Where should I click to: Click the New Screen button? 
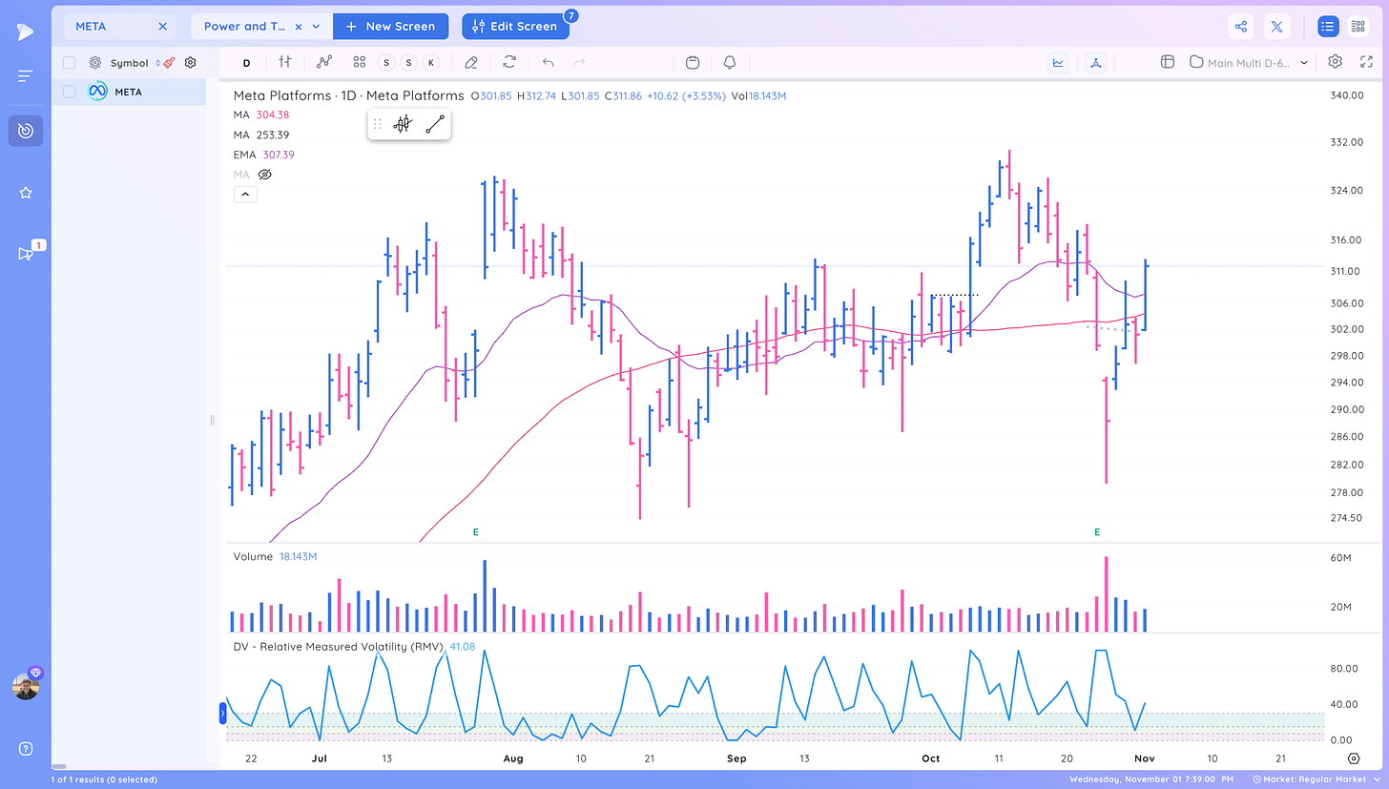(x=390, y=27)
